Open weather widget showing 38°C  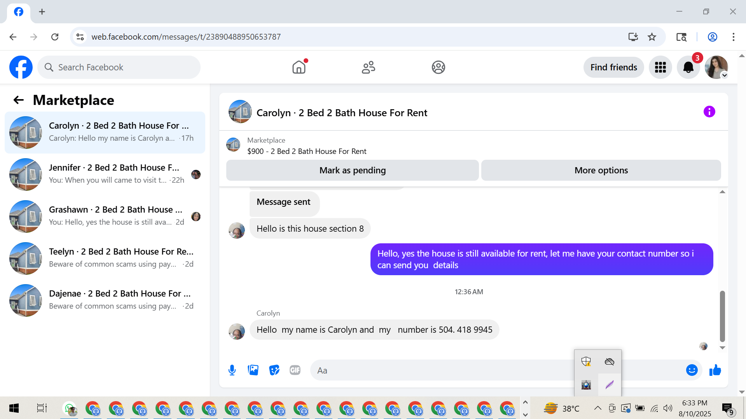[561, 408]
